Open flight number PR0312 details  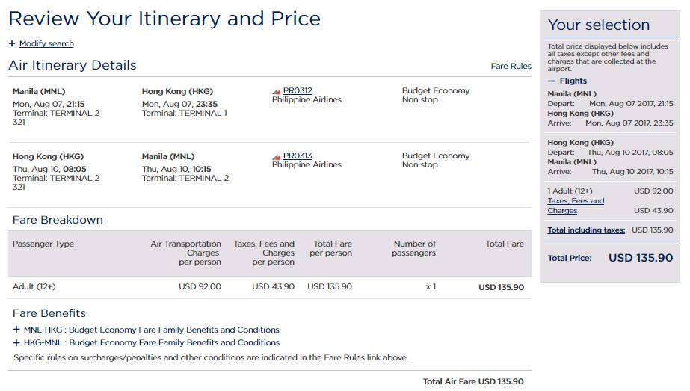click(x=298, y=91)
